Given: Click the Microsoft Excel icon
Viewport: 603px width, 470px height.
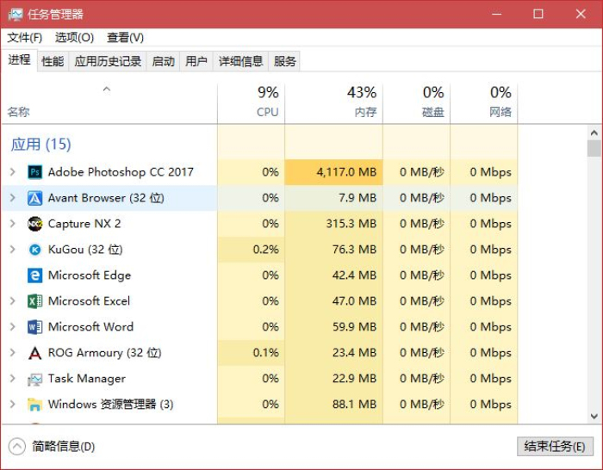Looking at the screenshot, I should tap(35, 301).
